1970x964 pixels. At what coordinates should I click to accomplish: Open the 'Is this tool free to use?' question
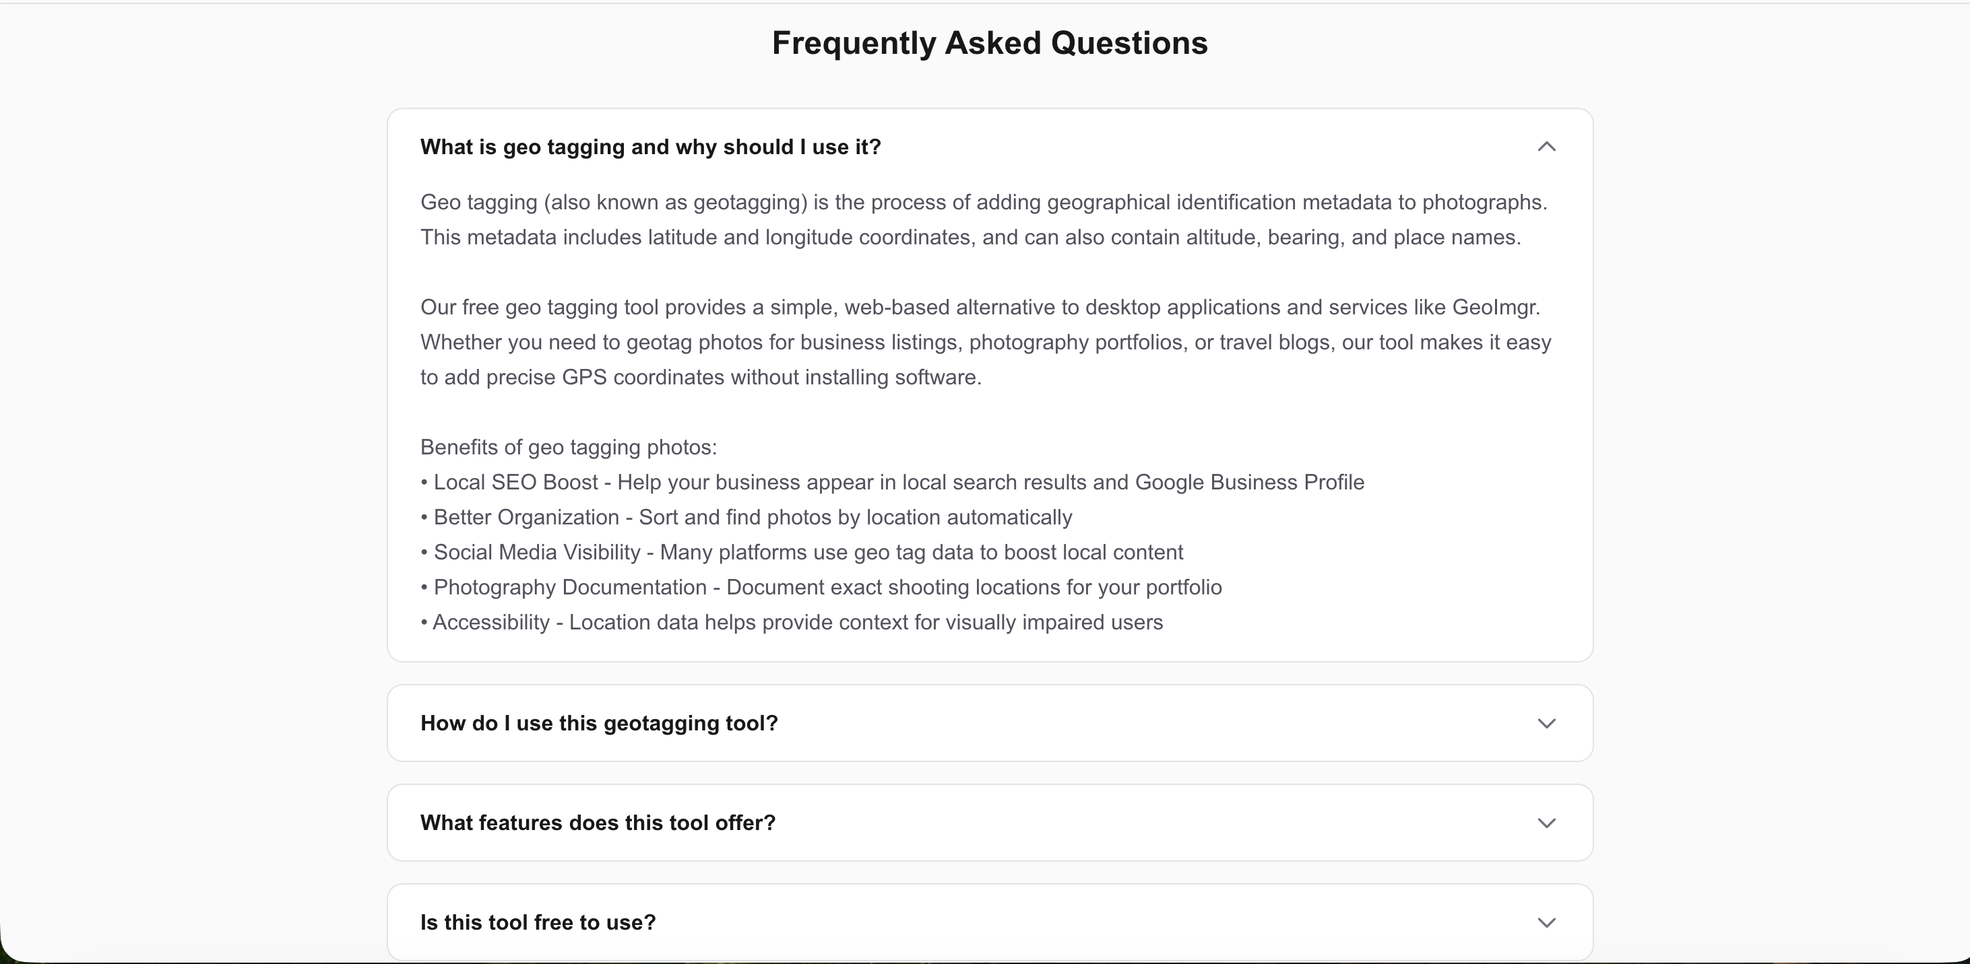click(538, 923)
